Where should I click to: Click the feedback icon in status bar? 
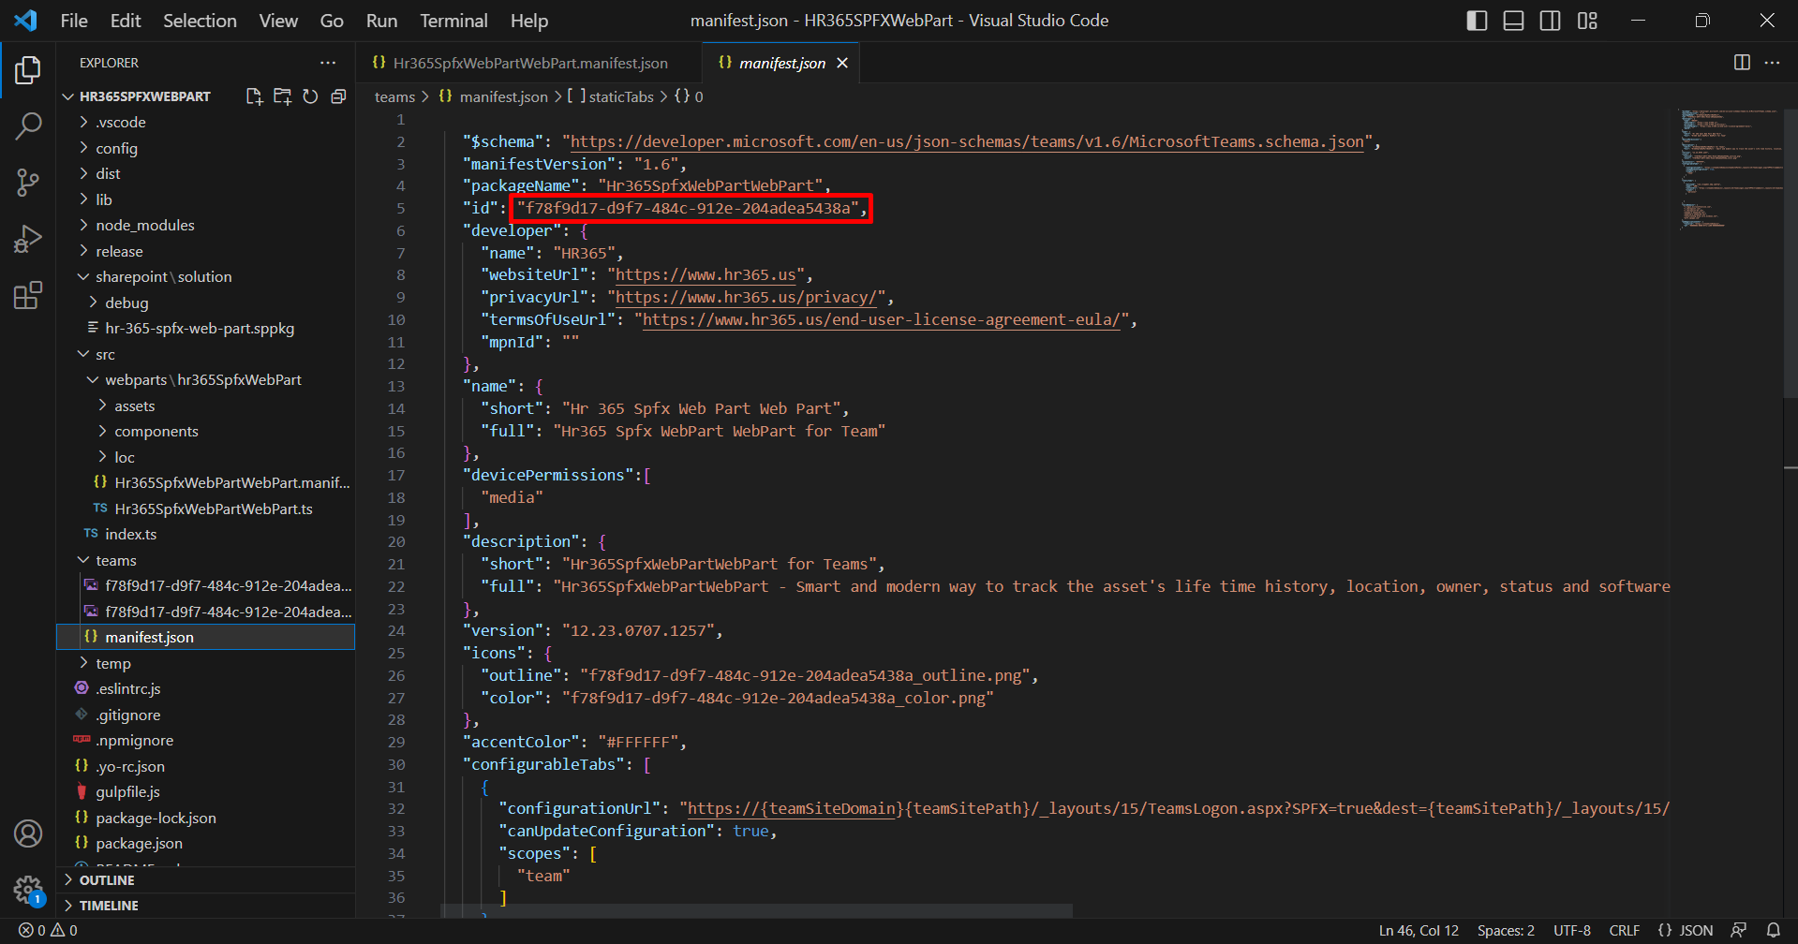[x=1738, y=930]
